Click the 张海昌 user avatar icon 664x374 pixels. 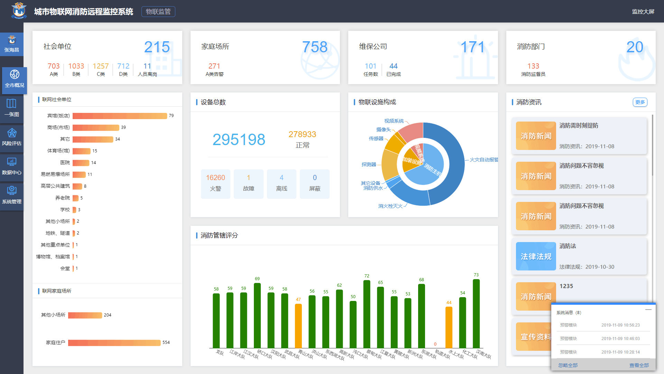12,39
